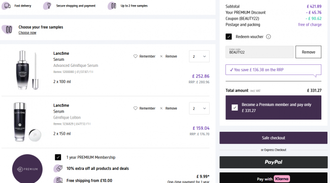Click the X remove icon for Génifique Lotion
Screen dimensions: 330x183
pyautogui.click(x=161, y=108)
